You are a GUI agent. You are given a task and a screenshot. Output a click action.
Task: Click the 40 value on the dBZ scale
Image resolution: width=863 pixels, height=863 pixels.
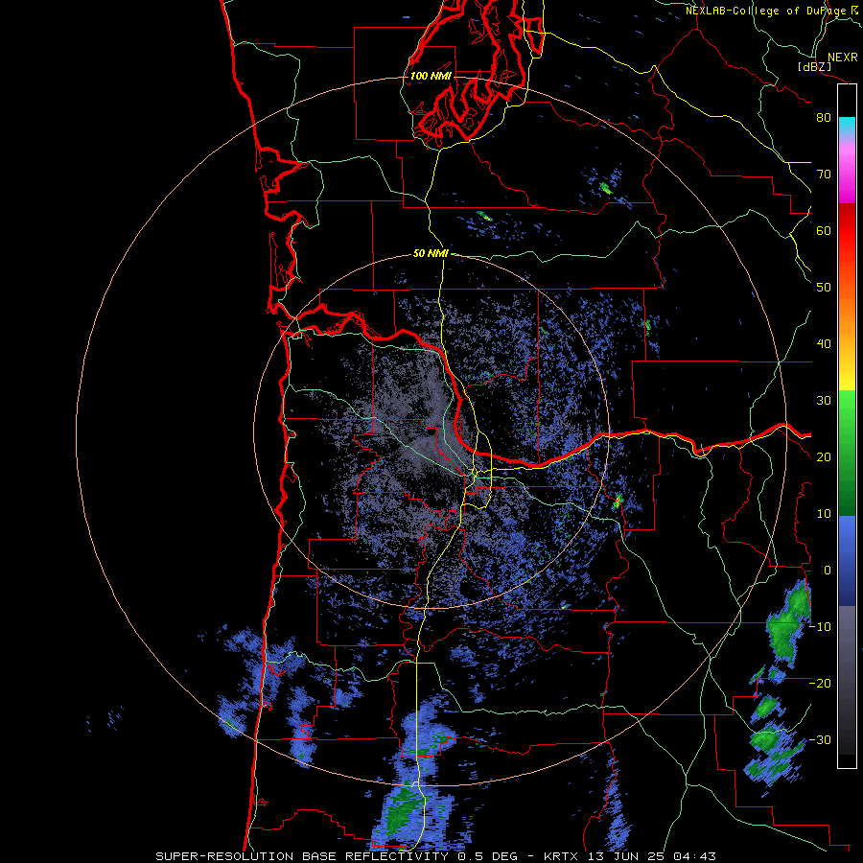(x=824, y=344)
